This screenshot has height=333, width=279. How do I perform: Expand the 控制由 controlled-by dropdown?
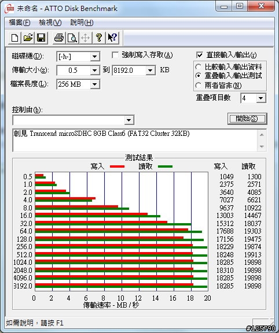129,120
